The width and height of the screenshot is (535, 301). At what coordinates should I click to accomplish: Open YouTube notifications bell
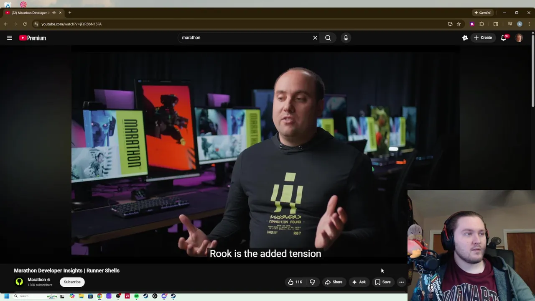(x=504, y=38)
